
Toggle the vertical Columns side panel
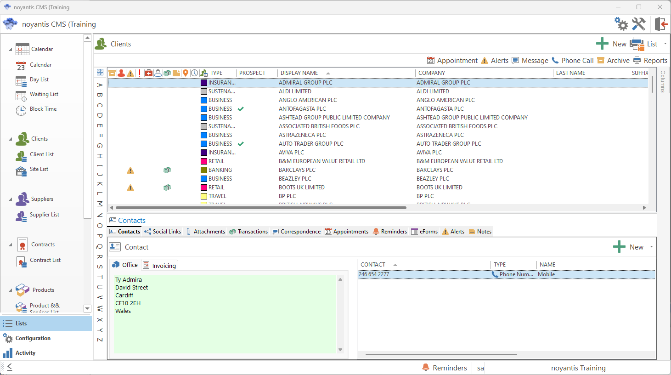[x=662, y=81]
